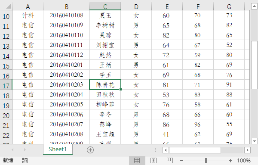Select cell containing 李树树
The image size is (258, 165).
coord(105,25)
